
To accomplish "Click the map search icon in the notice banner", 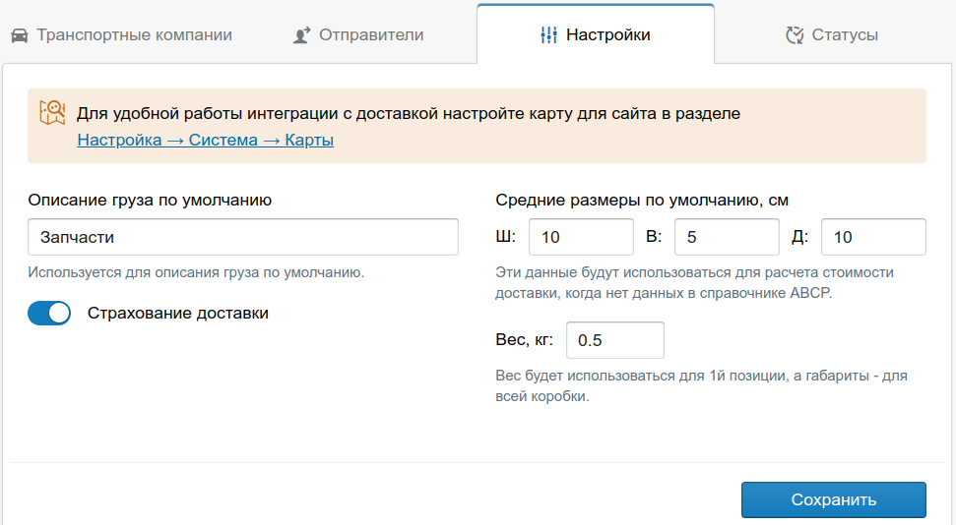I will coord(52,113).
